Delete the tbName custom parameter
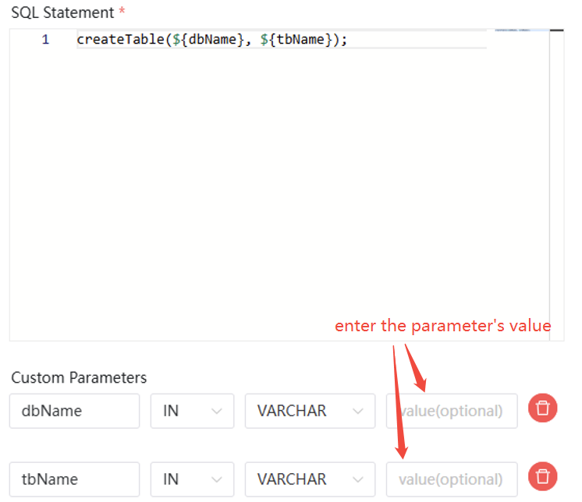This screenshot has width=582, height=502. click(543, 479)
